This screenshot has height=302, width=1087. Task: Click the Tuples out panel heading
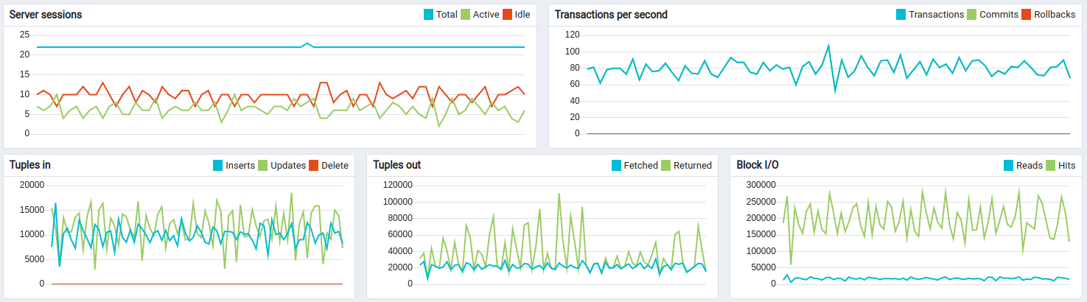pos(397,165)
